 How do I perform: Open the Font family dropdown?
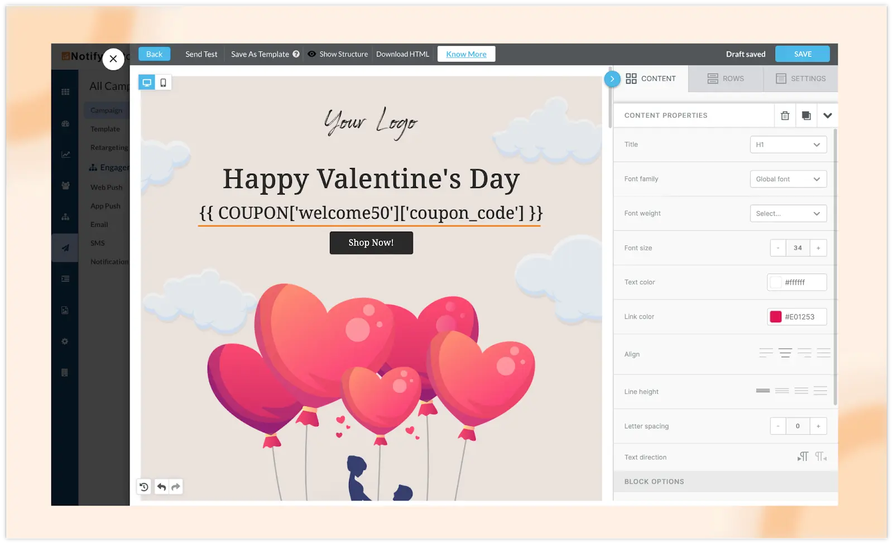(x=788, y=179)
